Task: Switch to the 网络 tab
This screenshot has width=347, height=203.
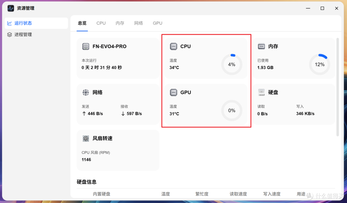Action: [x=138, y=23]
